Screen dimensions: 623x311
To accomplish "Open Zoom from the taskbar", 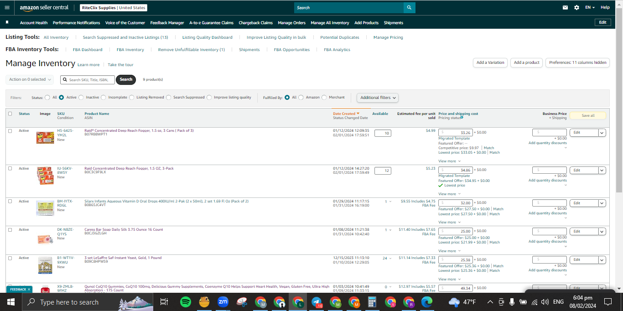I will [223, 302].
